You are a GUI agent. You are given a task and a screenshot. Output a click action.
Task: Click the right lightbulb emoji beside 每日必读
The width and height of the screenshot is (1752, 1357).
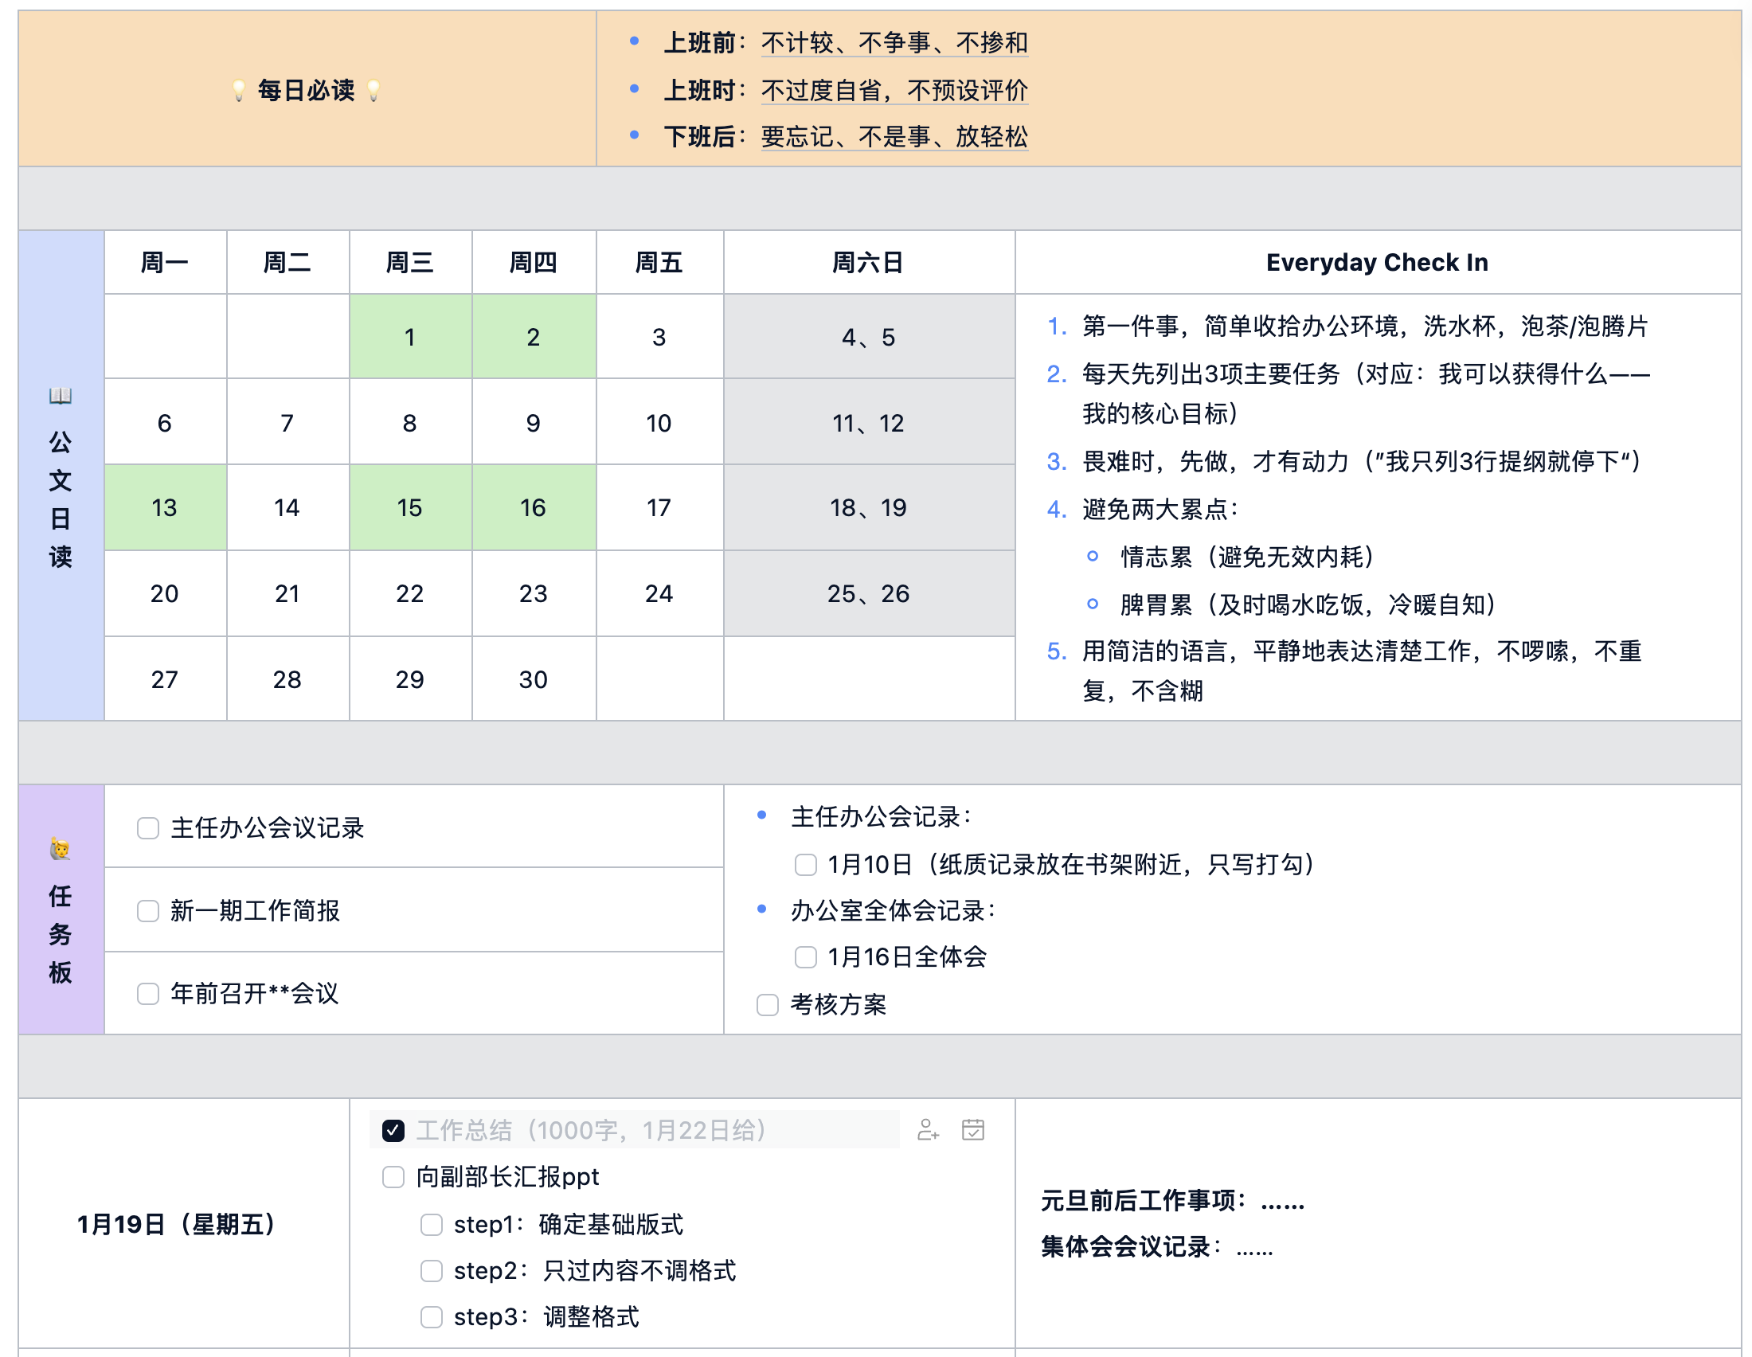coord(373,91)
